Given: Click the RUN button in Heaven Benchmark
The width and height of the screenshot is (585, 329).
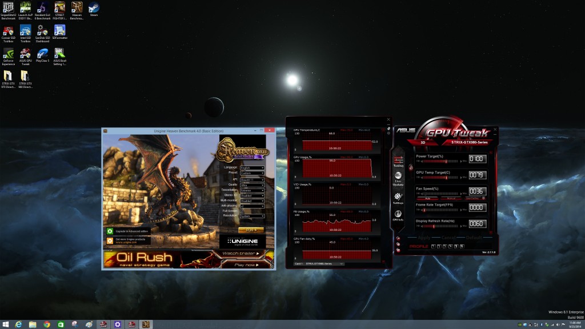Looking at the screenshot, I should pos(251,230).
